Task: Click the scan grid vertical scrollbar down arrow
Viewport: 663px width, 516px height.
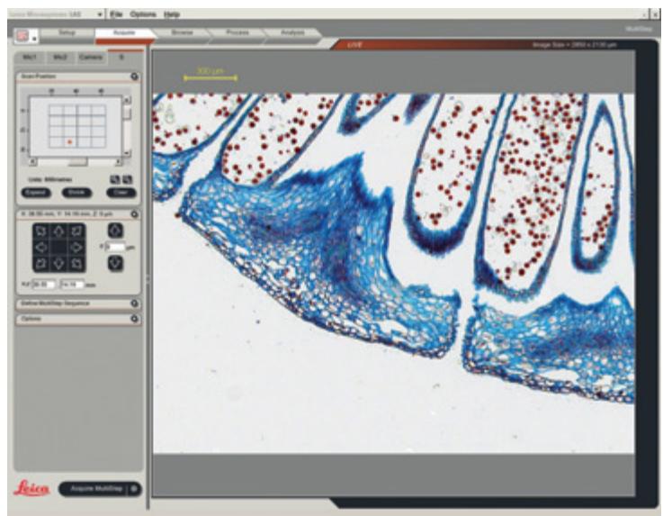Action: pos(127,153)
